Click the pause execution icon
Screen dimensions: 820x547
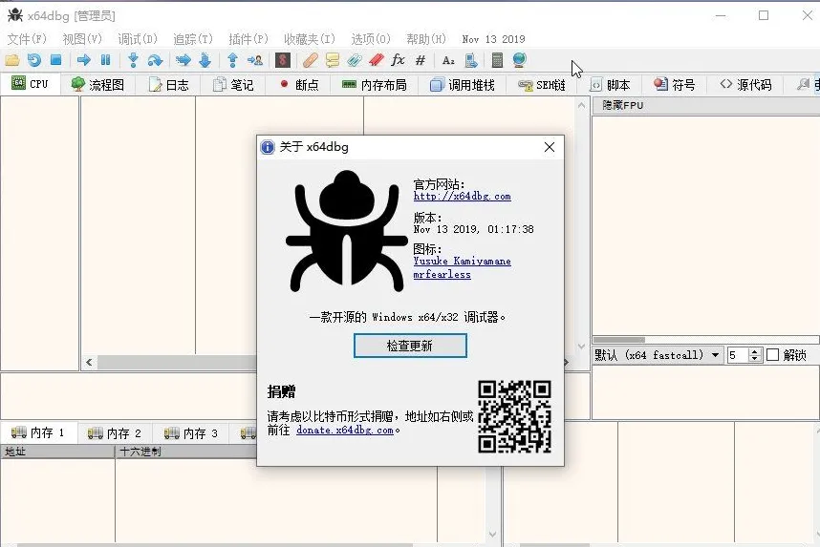(106, 60)
